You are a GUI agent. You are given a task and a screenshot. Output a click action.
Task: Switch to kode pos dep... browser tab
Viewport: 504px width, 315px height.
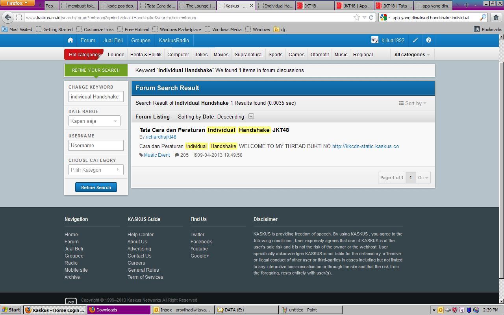[118, 6]
